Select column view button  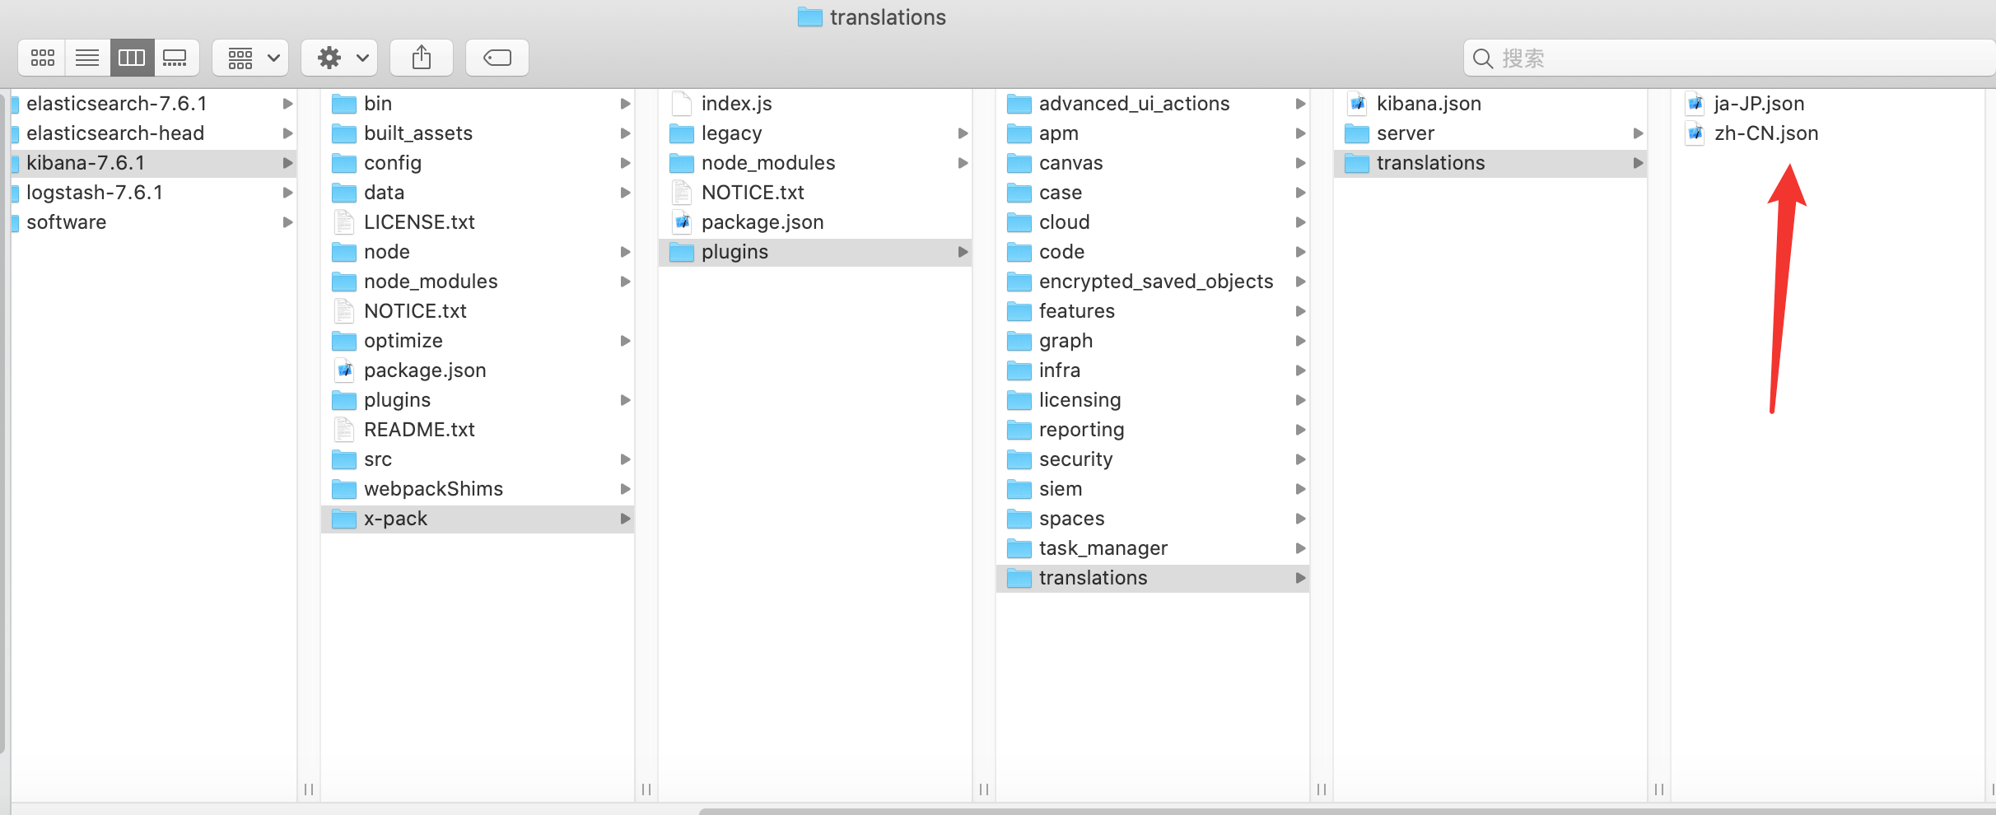tap(132, 58)
